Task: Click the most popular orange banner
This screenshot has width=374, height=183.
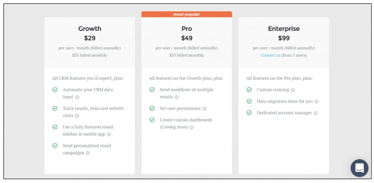Action: pyautogui.click(x=187, y=14)
